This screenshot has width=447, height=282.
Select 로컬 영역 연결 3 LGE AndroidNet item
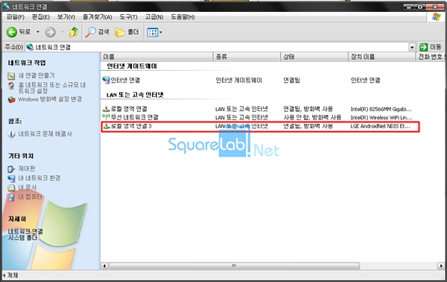coord(260,126)
